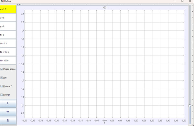Enable the Energy checkbox
The height and width of the screenshot is (126, 194).
tap(2, 95)
